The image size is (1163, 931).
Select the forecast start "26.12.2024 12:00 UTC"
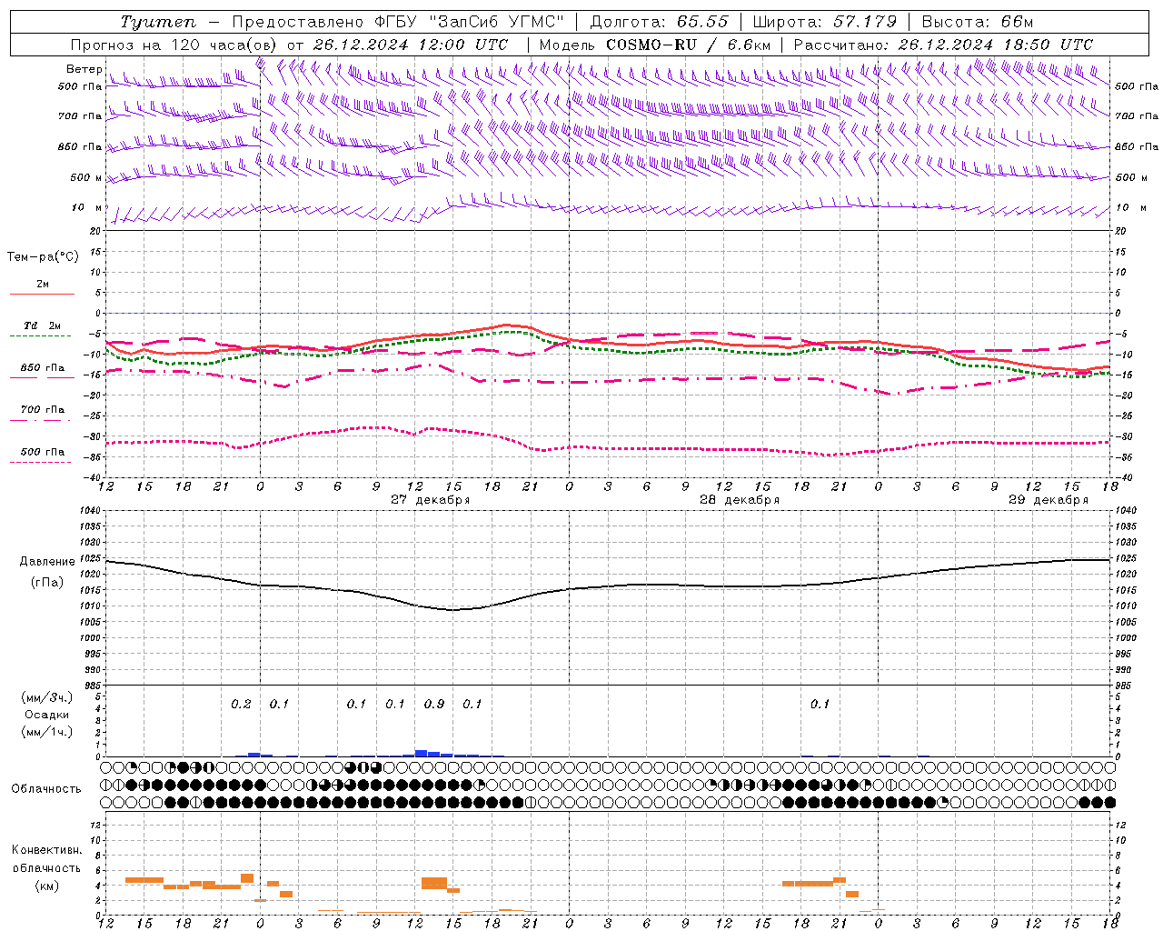411,45
